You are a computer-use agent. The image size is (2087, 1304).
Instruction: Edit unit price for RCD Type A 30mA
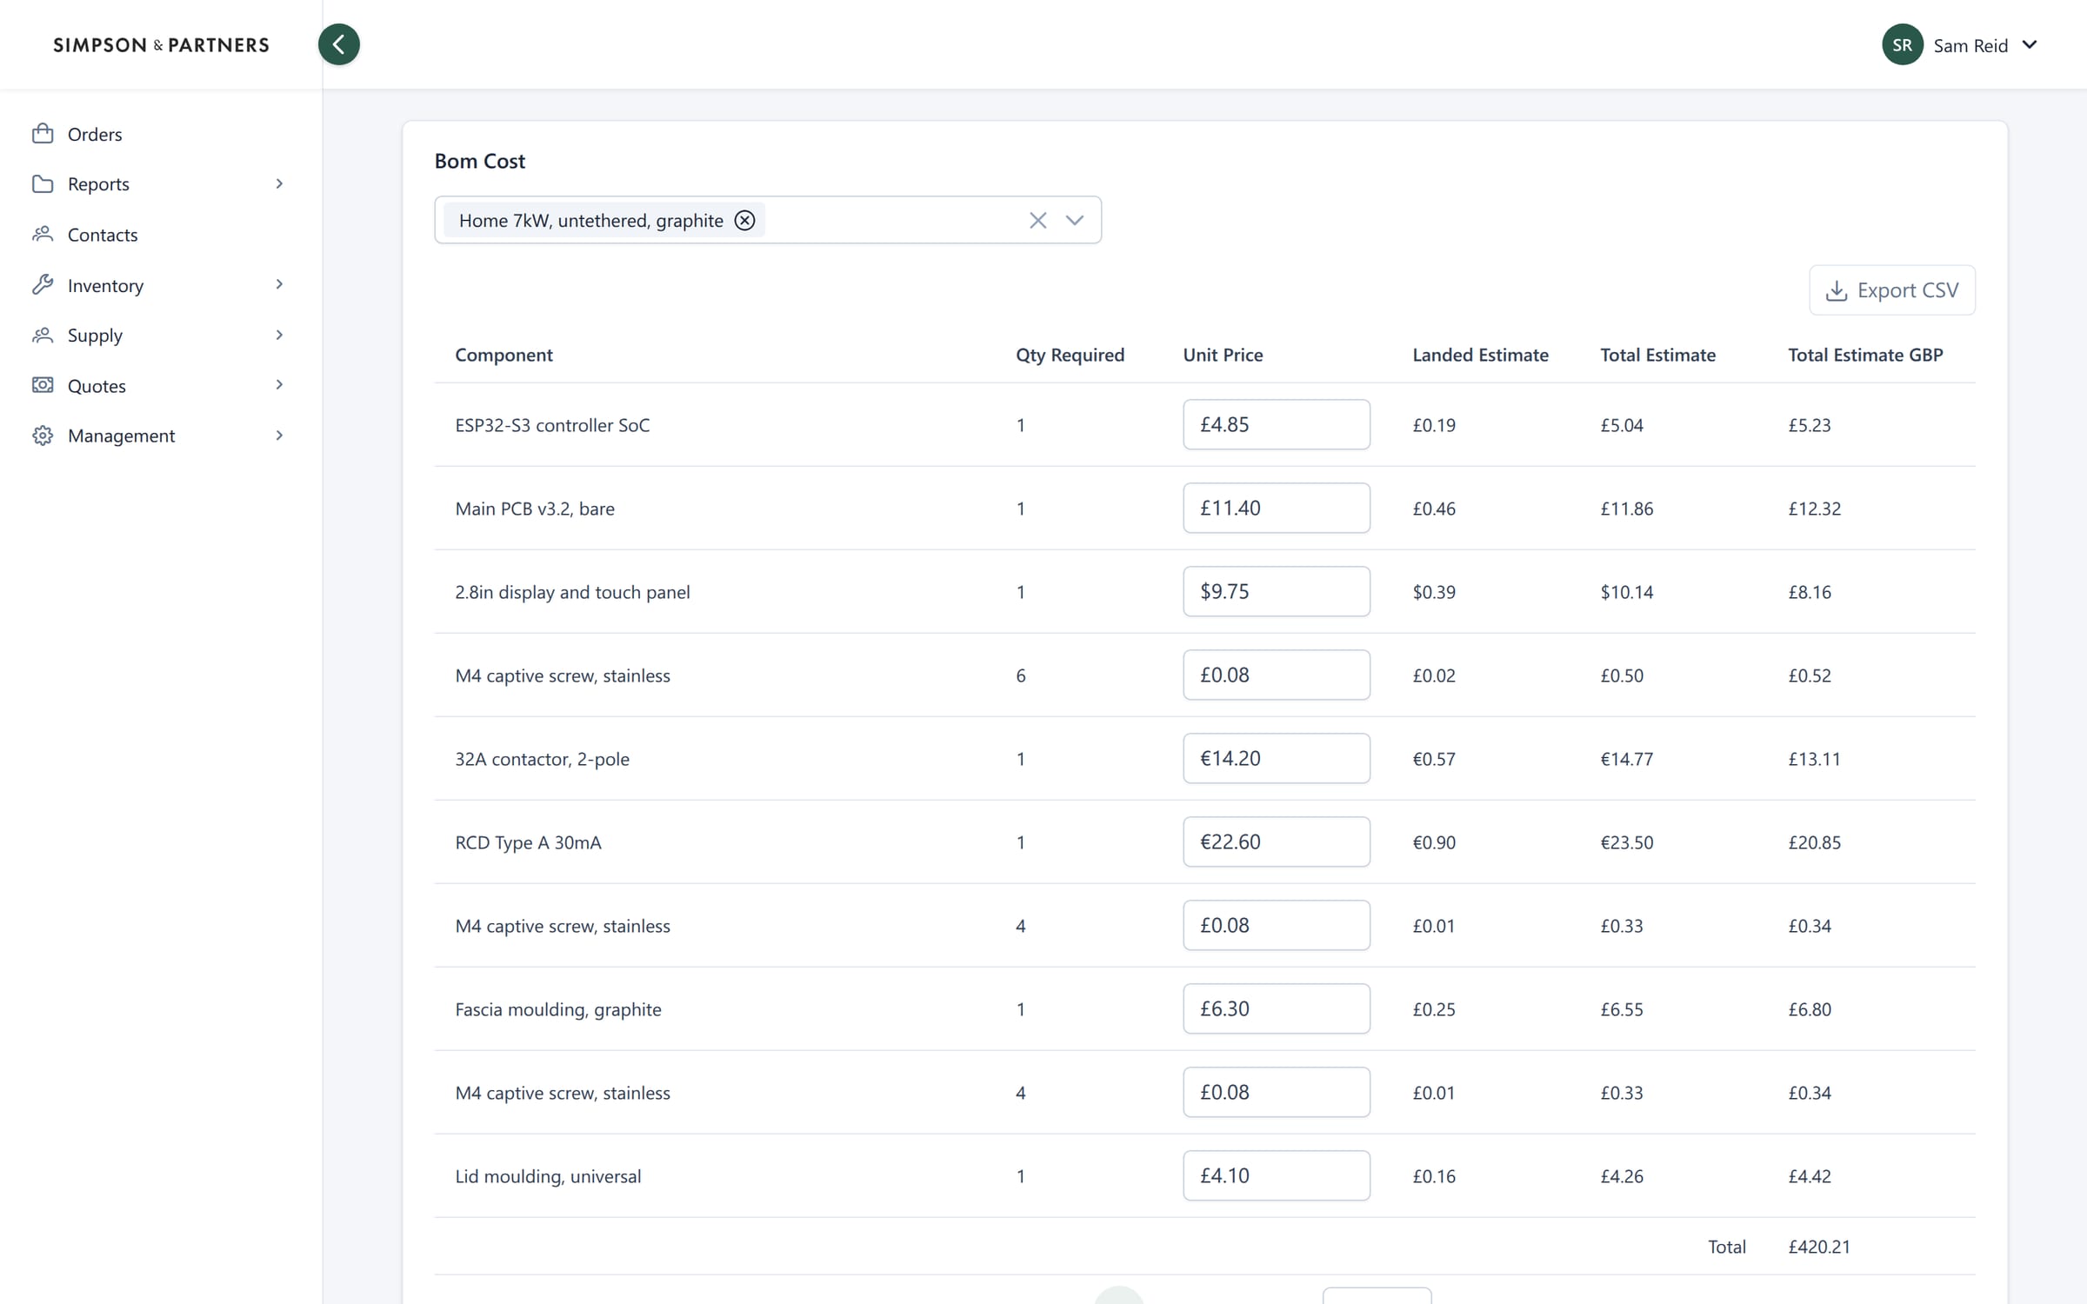click(1277, 842)
